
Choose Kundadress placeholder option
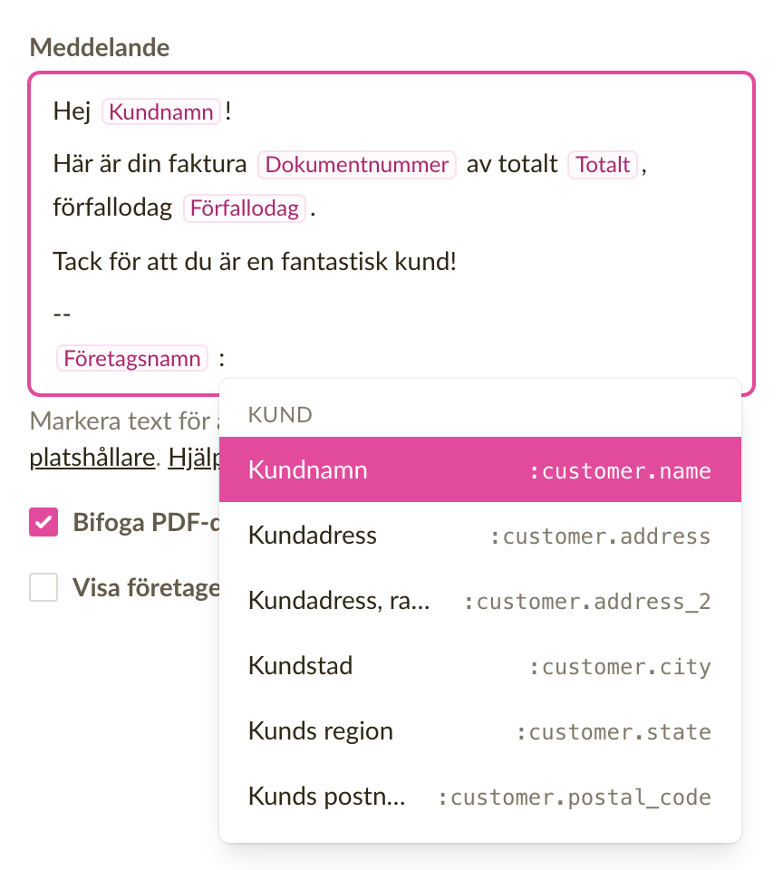tap(480, 535)
